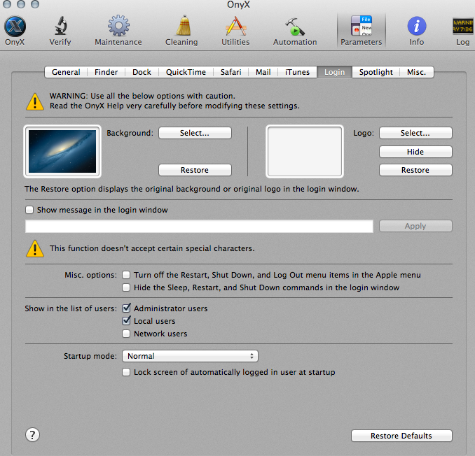
Task: Click Restore under Background
Action: pos(195,170)
